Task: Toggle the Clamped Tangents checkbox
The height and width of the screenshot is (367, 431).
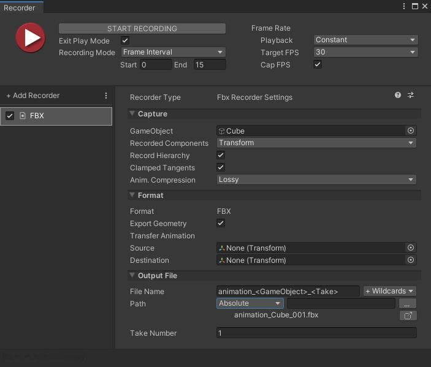Action: pos(221,167)
